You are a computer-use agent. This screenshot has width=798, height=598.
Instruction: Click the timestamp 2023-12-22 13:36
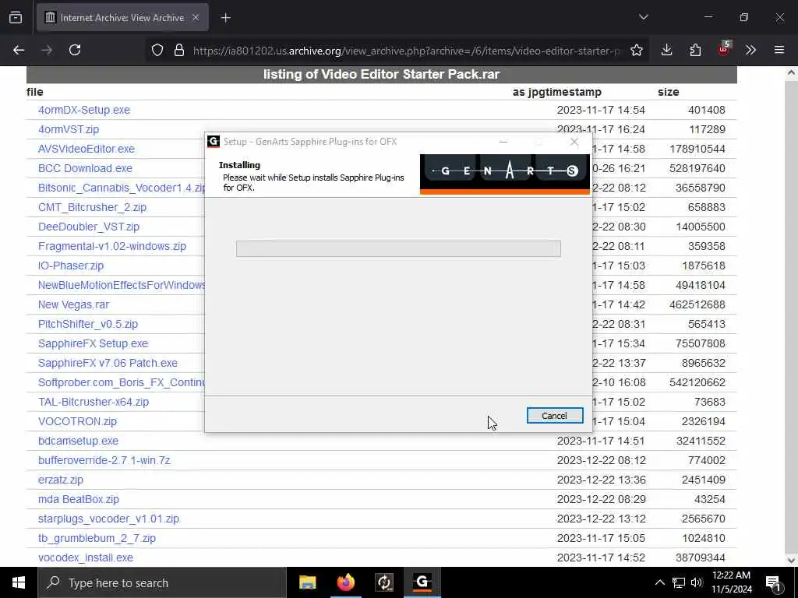pos(601,480)
